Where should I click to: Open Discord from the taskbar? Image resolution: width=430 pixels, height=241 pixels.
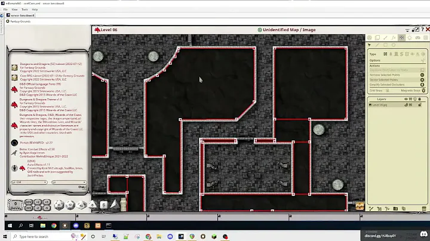[x=76, y=225]
